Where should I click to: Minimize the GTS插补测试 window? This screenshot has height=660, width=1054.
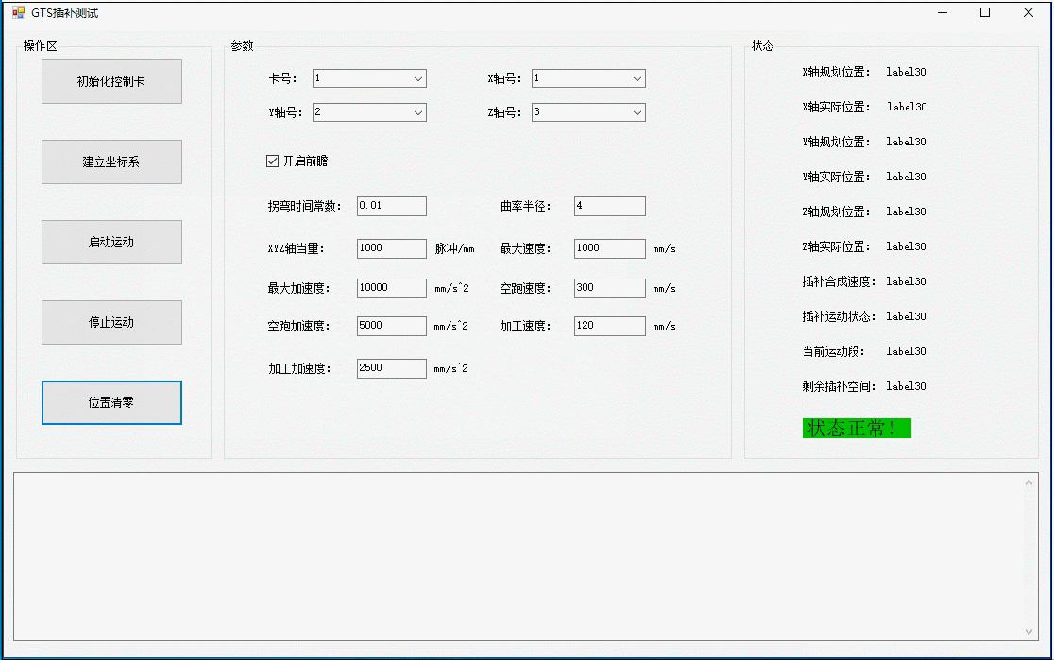click(x=943, y=13)
